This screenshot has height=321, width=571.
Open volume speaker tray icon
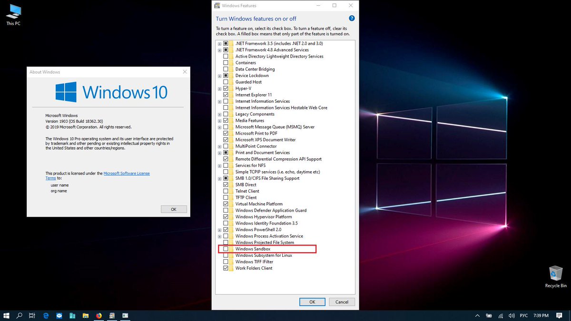click(x=511, y=315)
